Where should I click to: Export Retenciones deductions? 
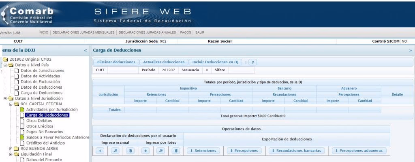click(203, 151)
